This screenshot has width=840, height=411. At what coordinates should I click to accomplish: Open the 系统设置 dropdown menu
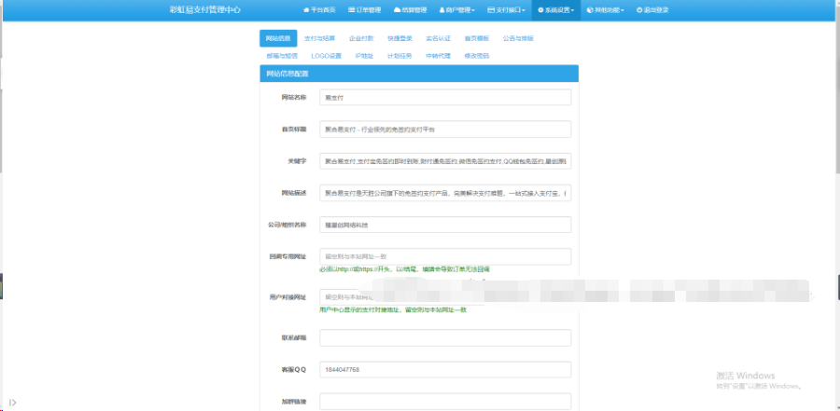pos(556,9)
